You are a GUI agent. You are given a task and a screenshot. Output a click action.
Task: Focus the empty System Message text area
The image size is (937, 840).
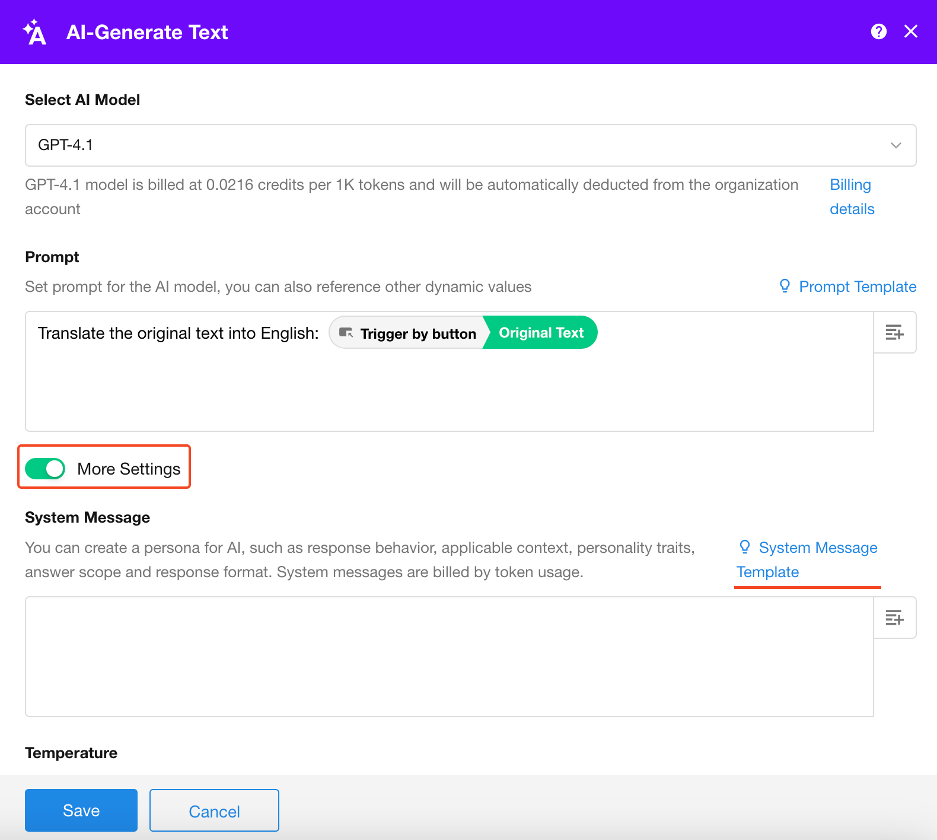pos(449,657)
